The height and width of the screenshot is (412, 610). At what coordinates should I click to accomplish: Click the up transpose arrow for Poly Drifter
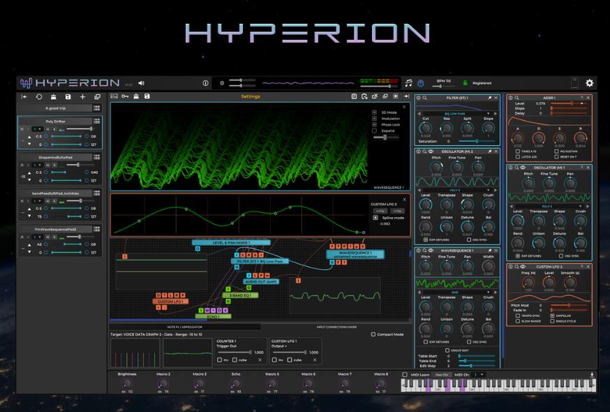[29, 137]
